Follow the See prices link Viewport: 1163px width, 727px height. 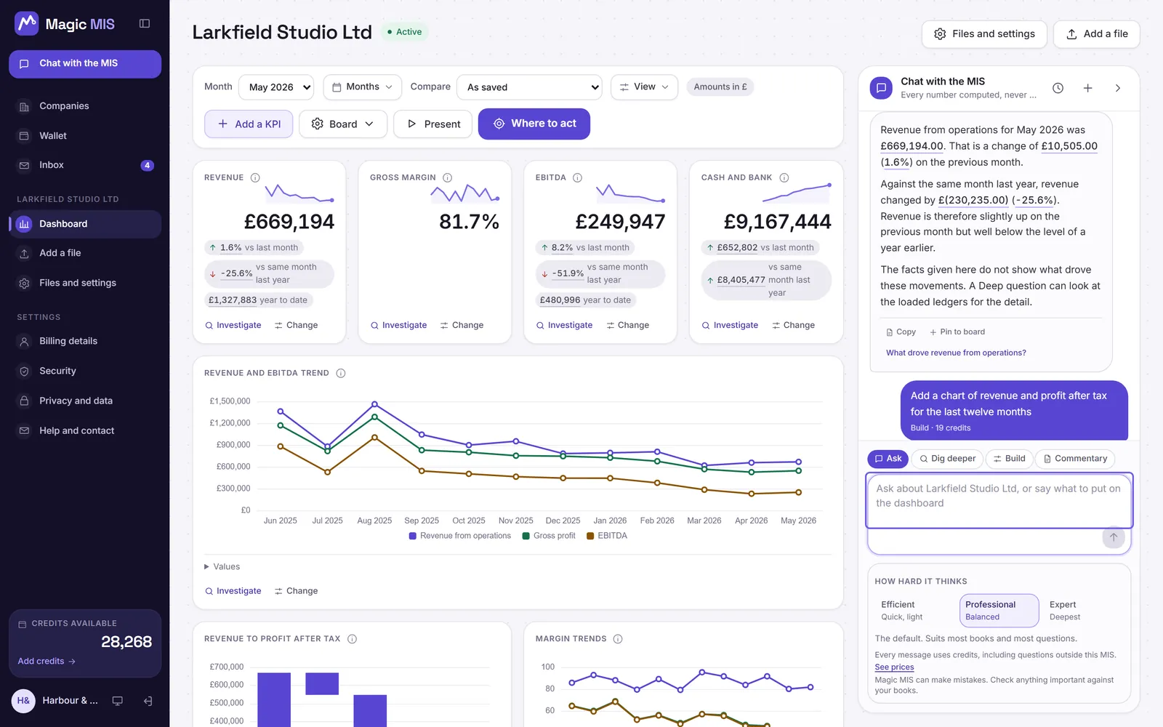coord(894,667)
